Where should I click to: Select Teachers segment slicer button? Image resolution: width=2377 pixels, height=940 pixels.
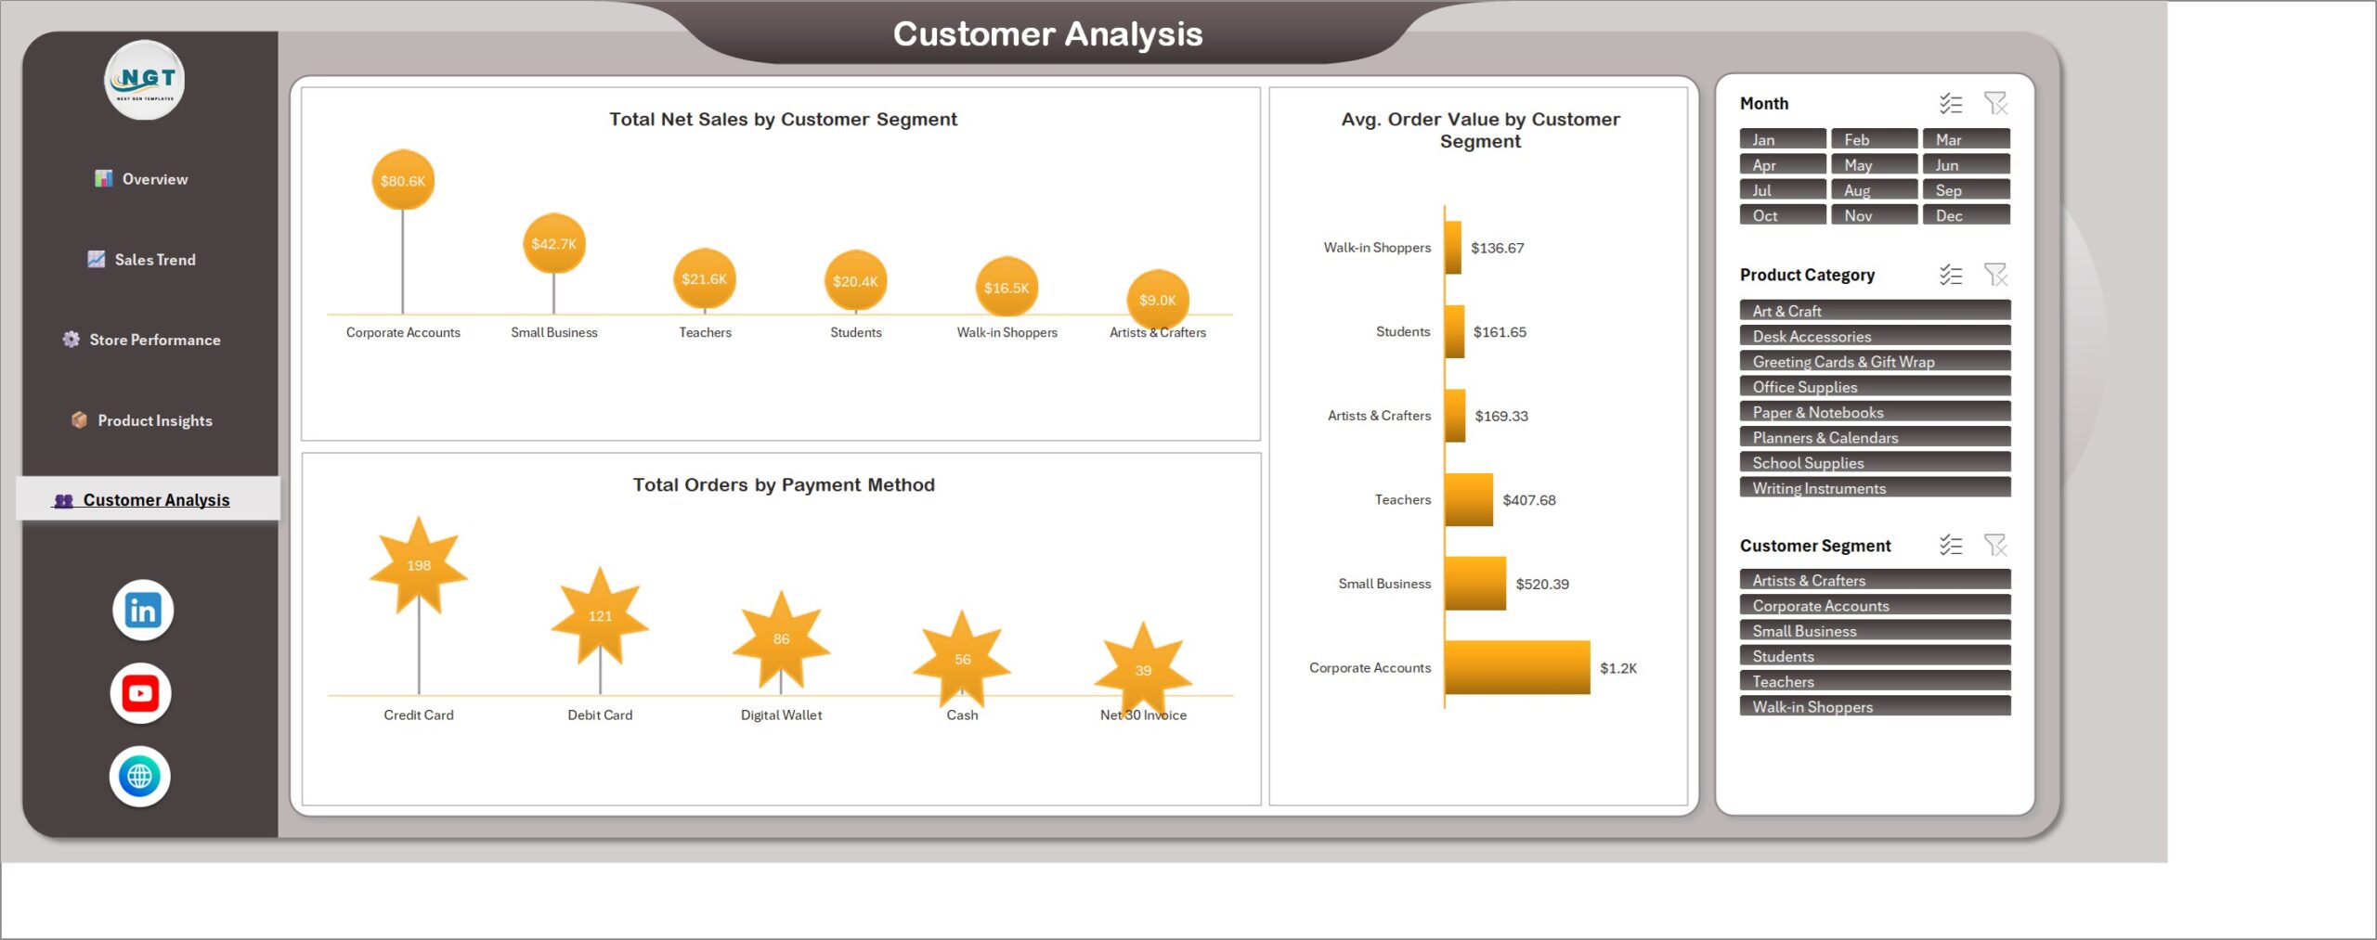pos(1876,681)
